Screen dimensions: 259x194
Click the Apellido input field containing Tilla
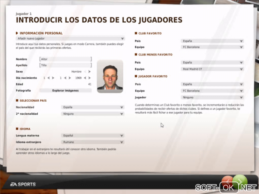click(66, 65)
